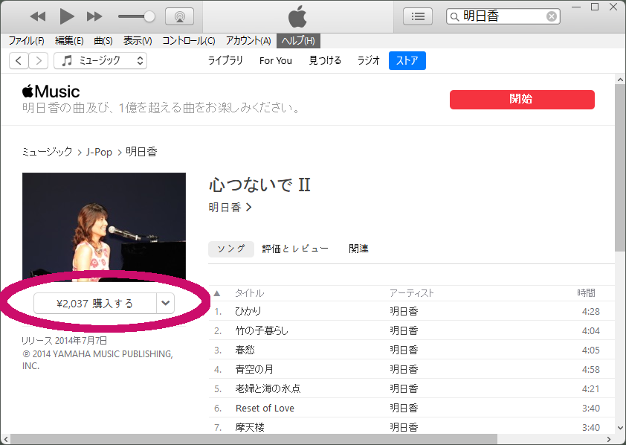Click the magnifier icon in search box
Screen dimensions: 626x445
click(x=454, y=17)
